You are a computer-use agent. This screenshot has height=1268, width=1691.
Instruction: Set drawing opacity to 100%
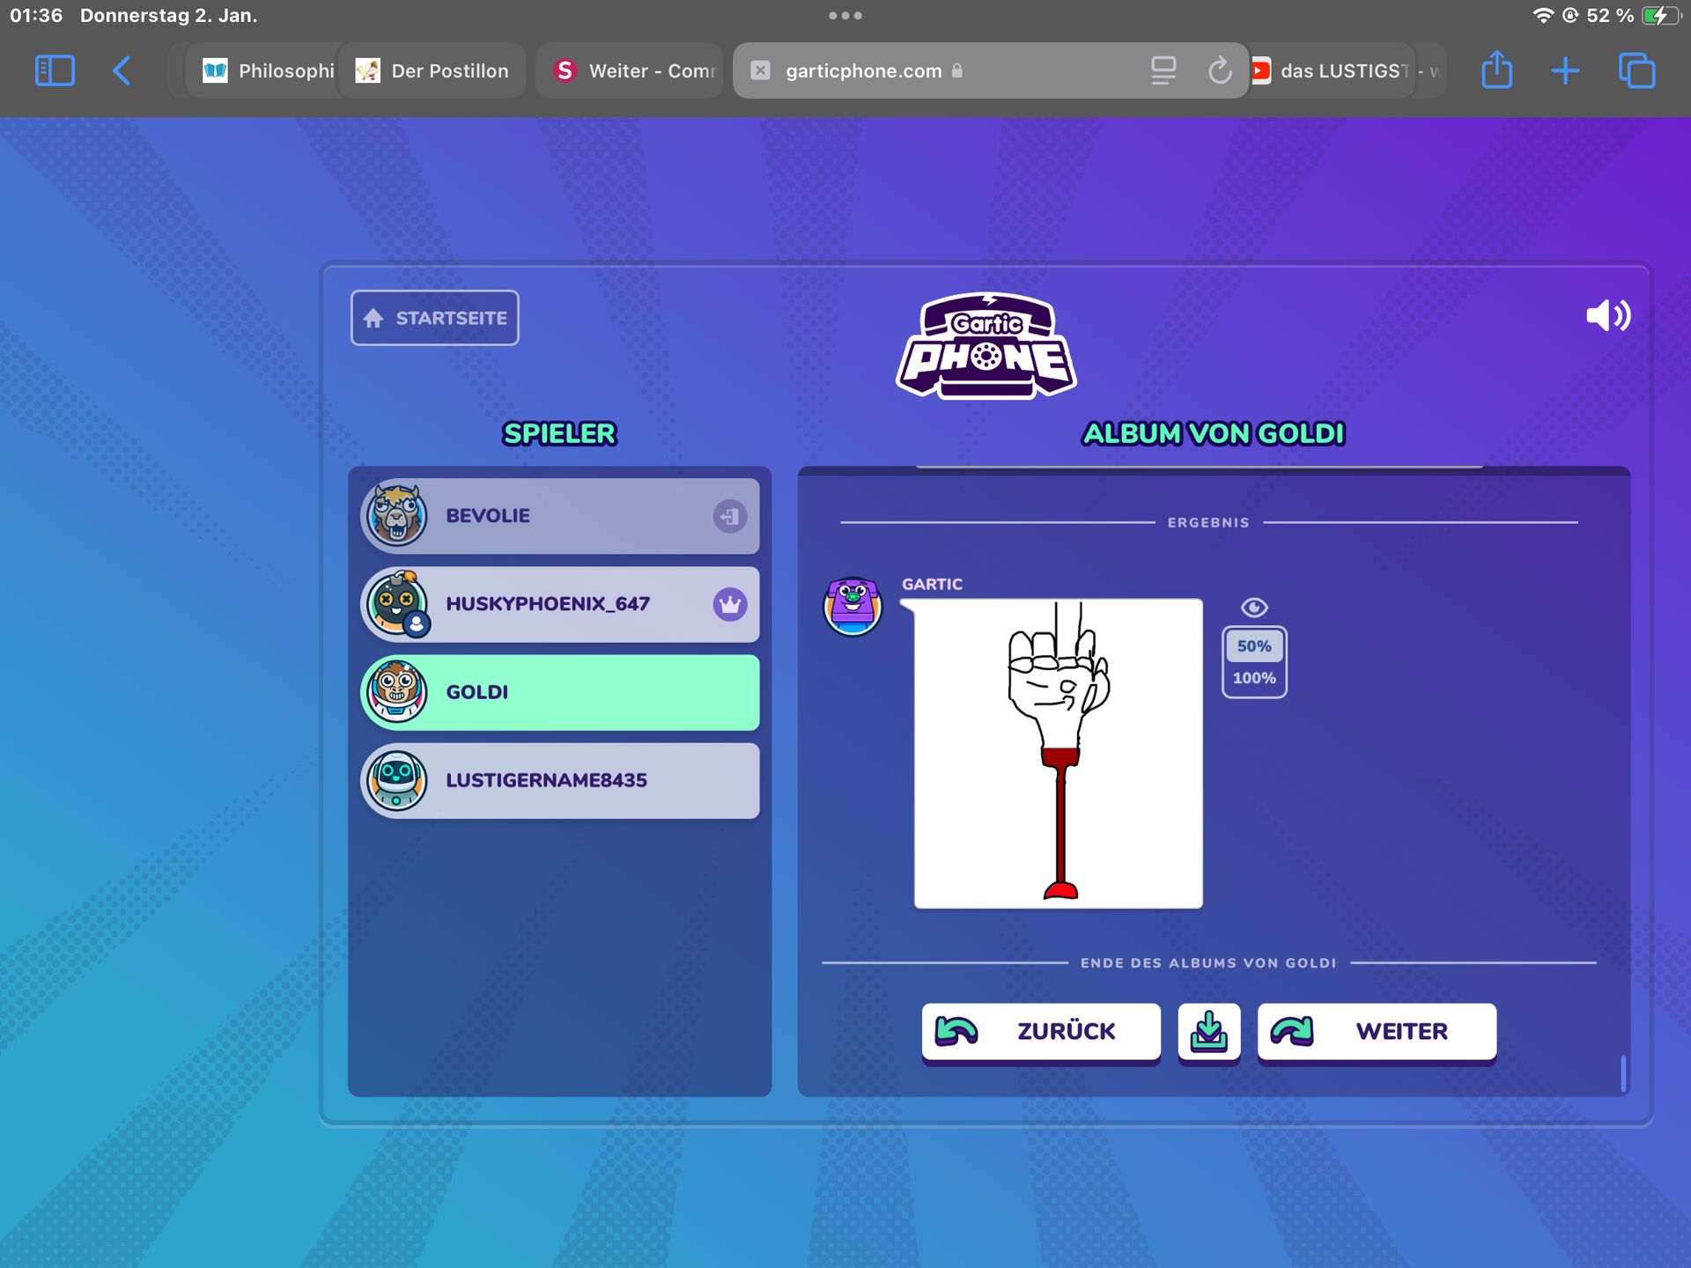(x=1253, y=678)
